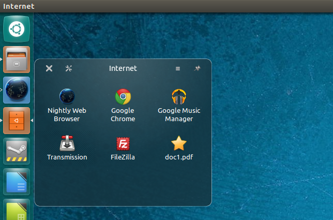This screenshot has width=333, height=220.
Task: Open the Files manager in the launcher
Action: point(17,60)
